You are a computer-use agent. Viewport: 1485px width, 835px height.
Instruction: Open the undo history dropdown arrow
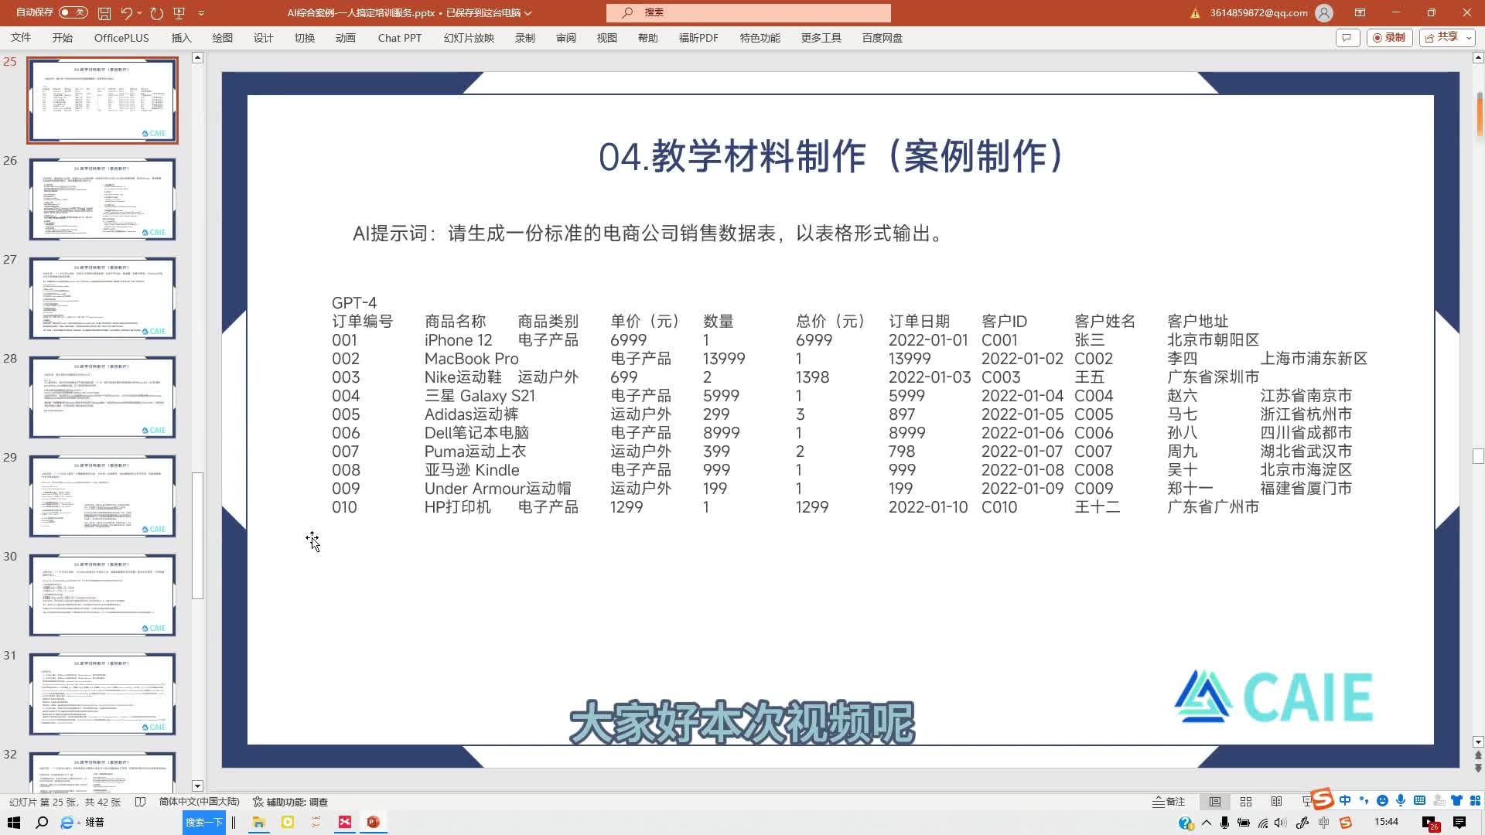(139, 13)
